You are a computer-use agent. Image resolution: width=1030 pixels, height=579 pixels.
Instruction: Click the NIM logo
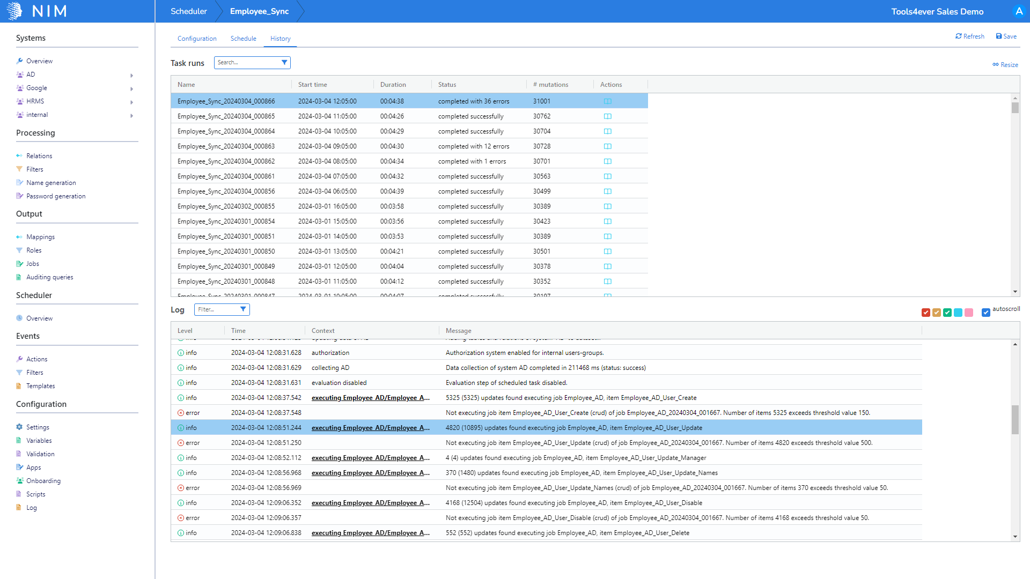[x=38, y=11]
